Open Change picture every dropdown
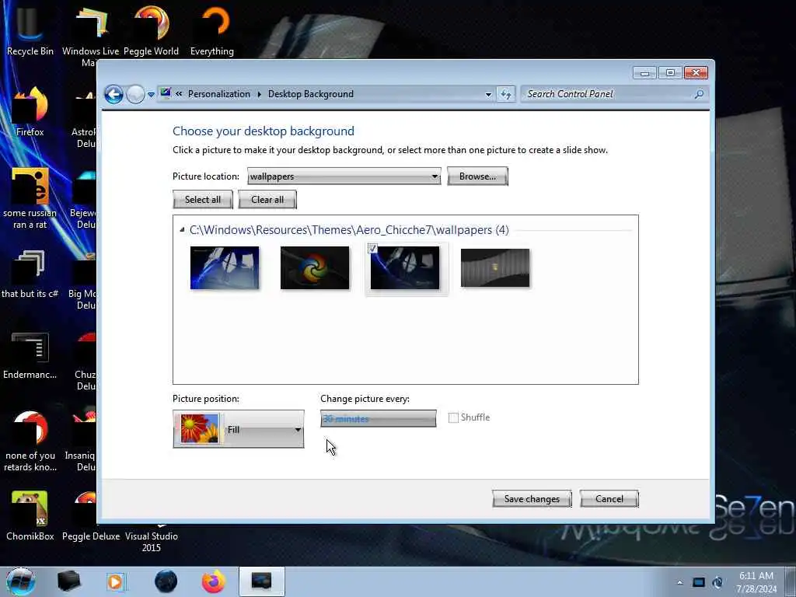 [x=379, y=419]
